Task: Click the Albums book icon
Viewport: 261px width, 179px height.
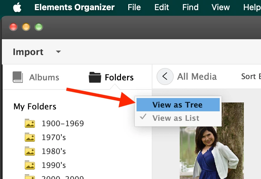Action: pyautogui.click(x=18, y=77)
